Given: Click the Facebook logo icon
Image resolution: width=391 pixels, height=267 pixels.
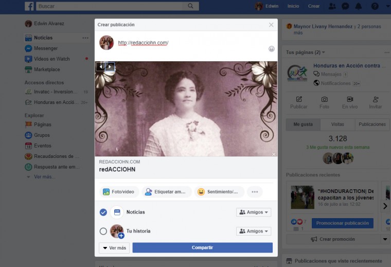Looking at the screenshot, I should click(x=29, y=6).
